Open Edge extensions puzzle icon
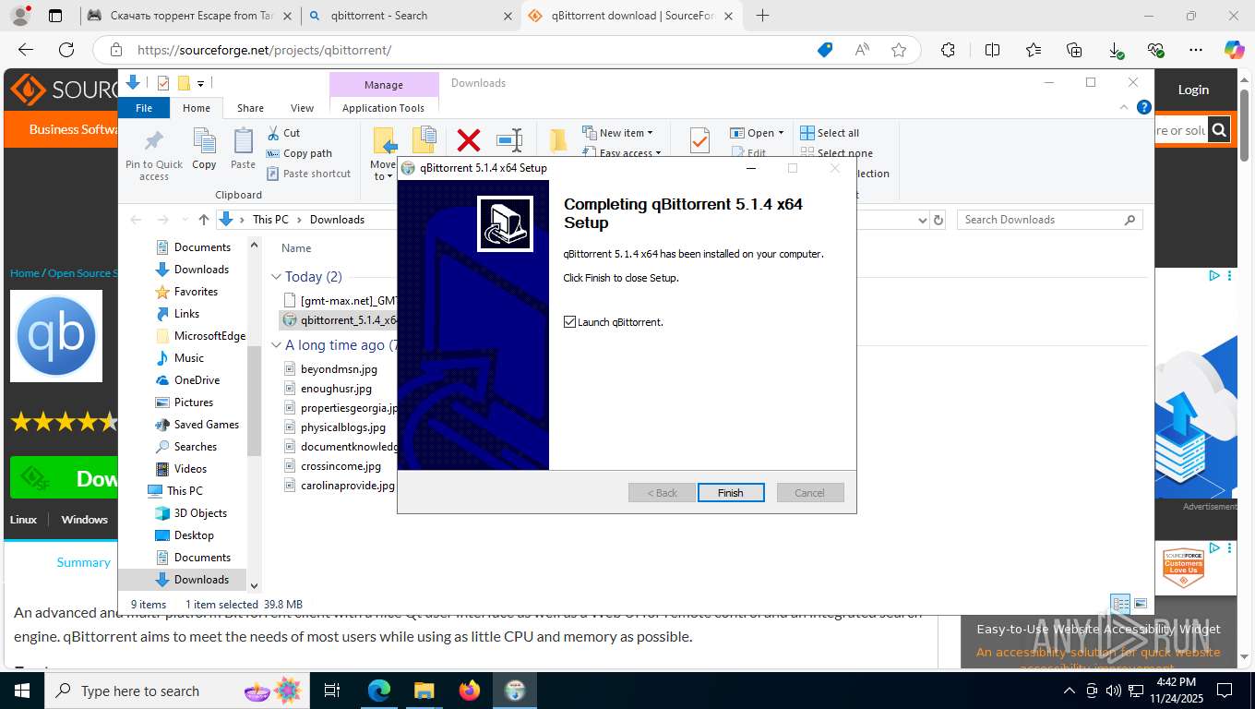The width and height of the screenshot is (1255, 709). [948, 50]
